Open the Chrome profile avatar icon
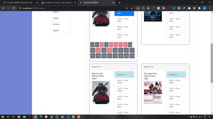Screen dimensions: 213x119 click(x=204, y=8)
